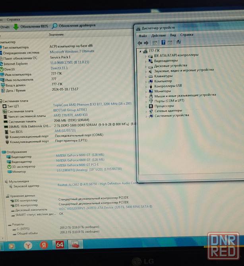The height and width of the screenshot is (266, 244).
Task: Select Порты (COM и LPT) item
Action: click(169, 101)
